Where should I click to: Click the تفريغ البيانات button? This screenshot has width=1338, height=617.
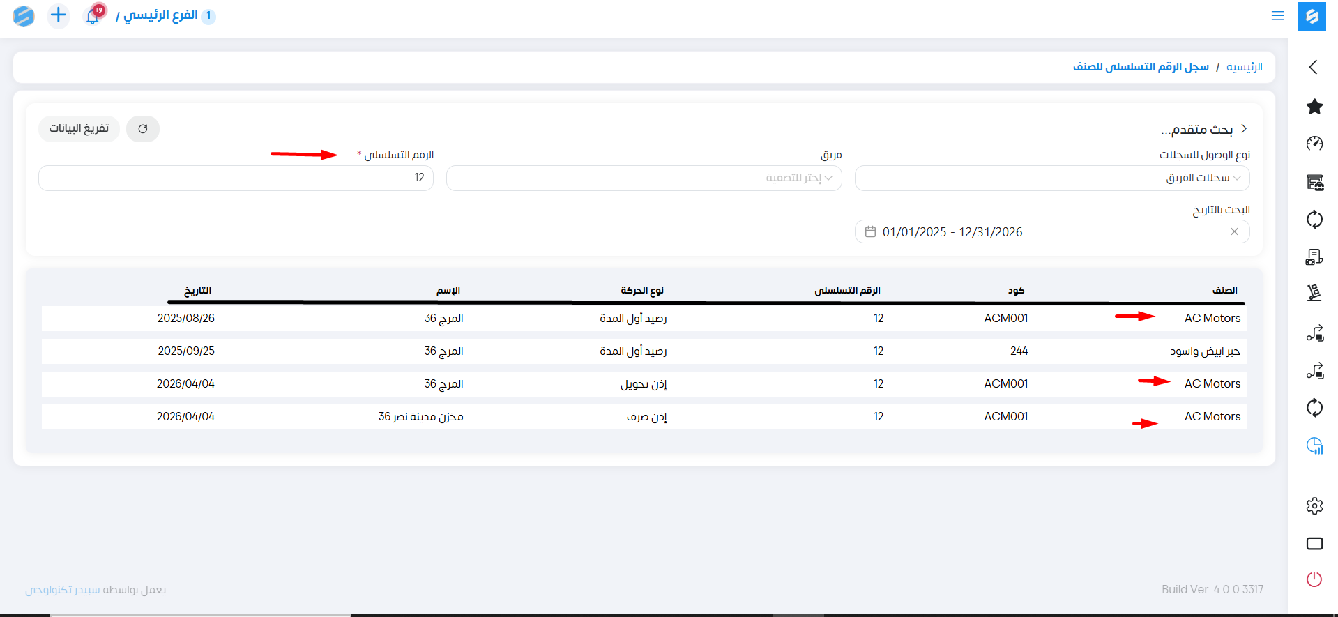point(79,129)
